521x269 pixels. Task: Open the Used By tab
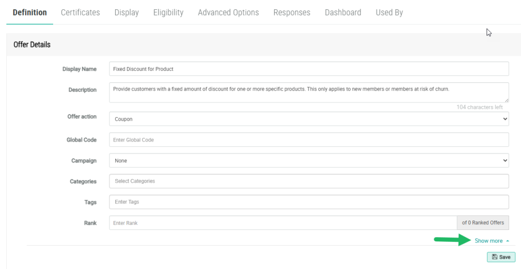point(389,12)
